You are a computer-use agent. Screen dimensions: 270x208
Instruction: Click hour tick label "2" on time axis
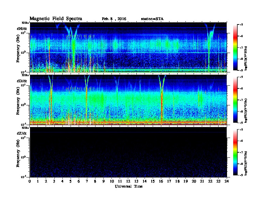point(46,181)
